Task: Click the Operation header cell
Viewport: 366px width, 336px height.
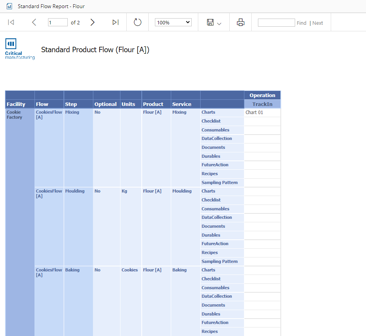Action: [x=262, y=95]
